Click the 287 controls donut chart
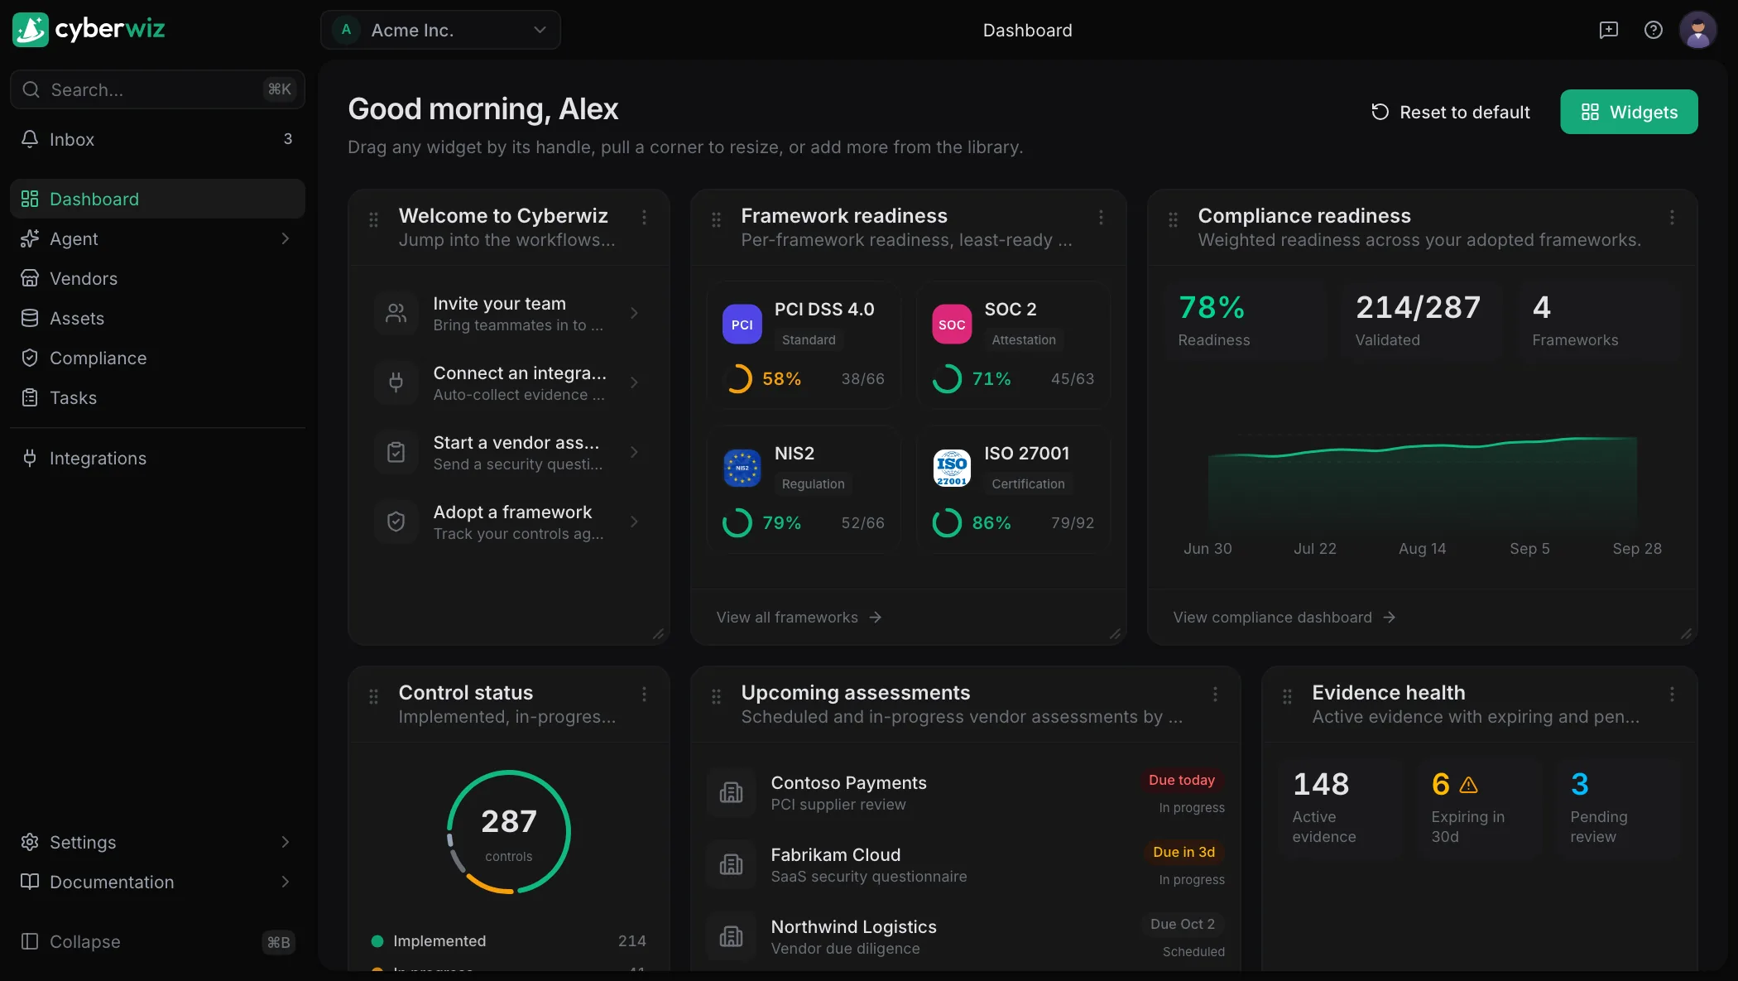The width and height of the screenshot is (1738, 981). point(508,832)
